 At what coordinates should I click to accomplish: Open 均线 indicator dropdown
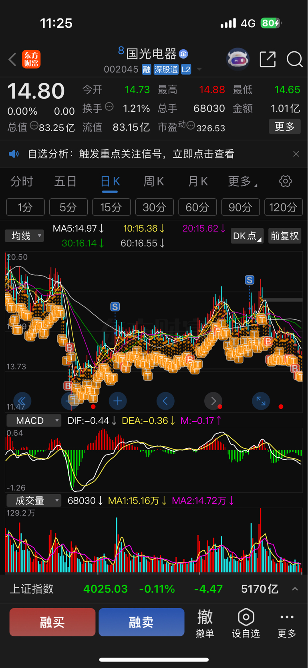(x=24, y=236)
